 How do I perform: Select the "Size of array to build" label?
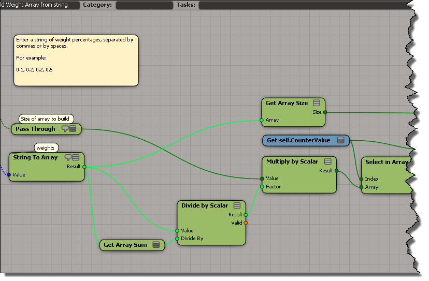pyautogui.click(x=45, y=119)
